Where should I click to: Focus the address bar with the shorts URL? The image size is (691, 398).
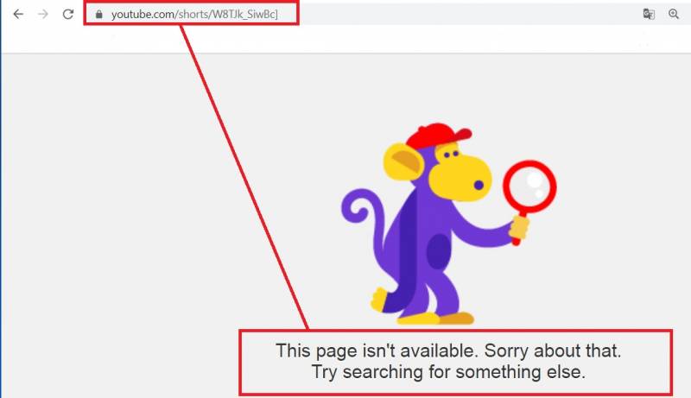click(191, 14)
